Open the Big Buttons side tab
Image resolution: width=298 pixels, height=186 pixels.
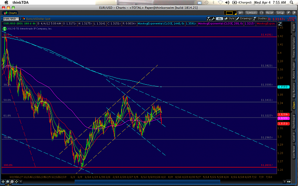(294, 90)
